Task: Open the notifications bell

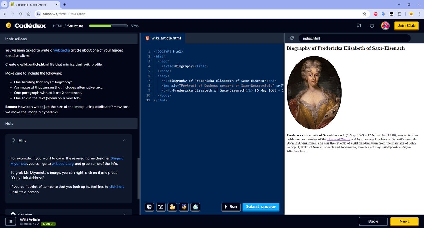Action: [x=372, y=26]
